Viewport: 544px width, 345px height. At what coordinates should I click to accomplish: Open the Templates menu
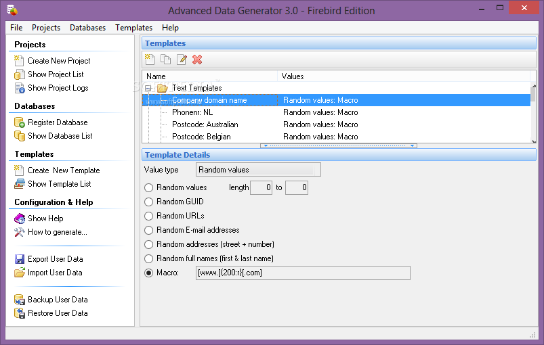[134, 28]
